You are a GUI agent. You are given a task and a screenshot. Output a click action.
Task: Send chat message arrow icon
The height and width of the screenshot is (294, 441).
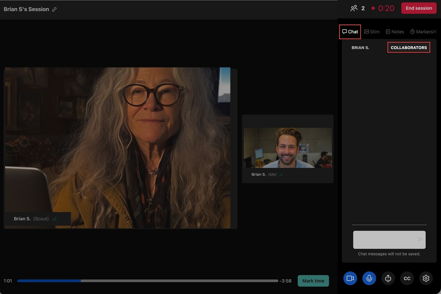pyautogui.click(x=420, y=239)
